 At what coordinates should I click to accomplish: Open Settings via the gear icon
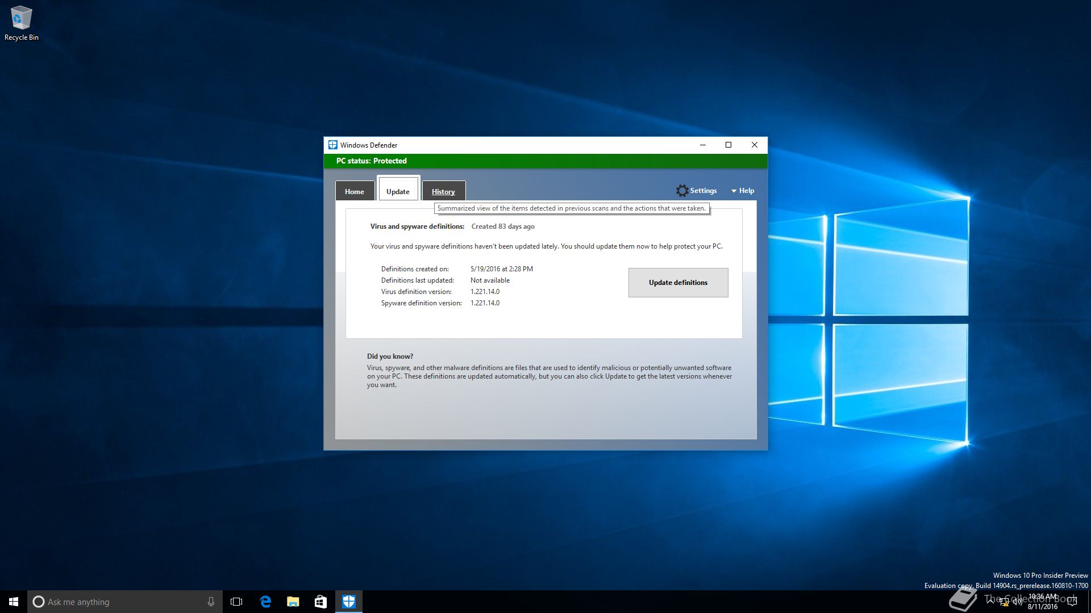tap(682, 191)
